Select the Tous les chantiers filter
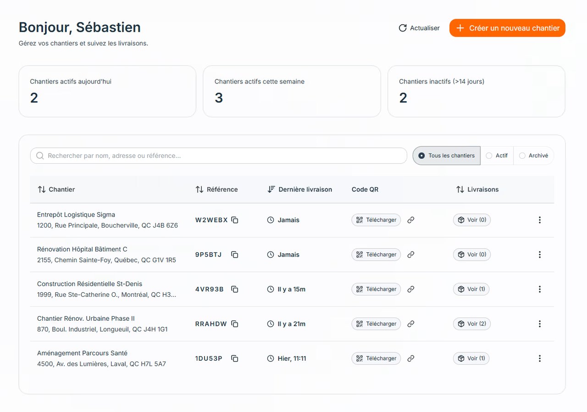 pos(446,156)
